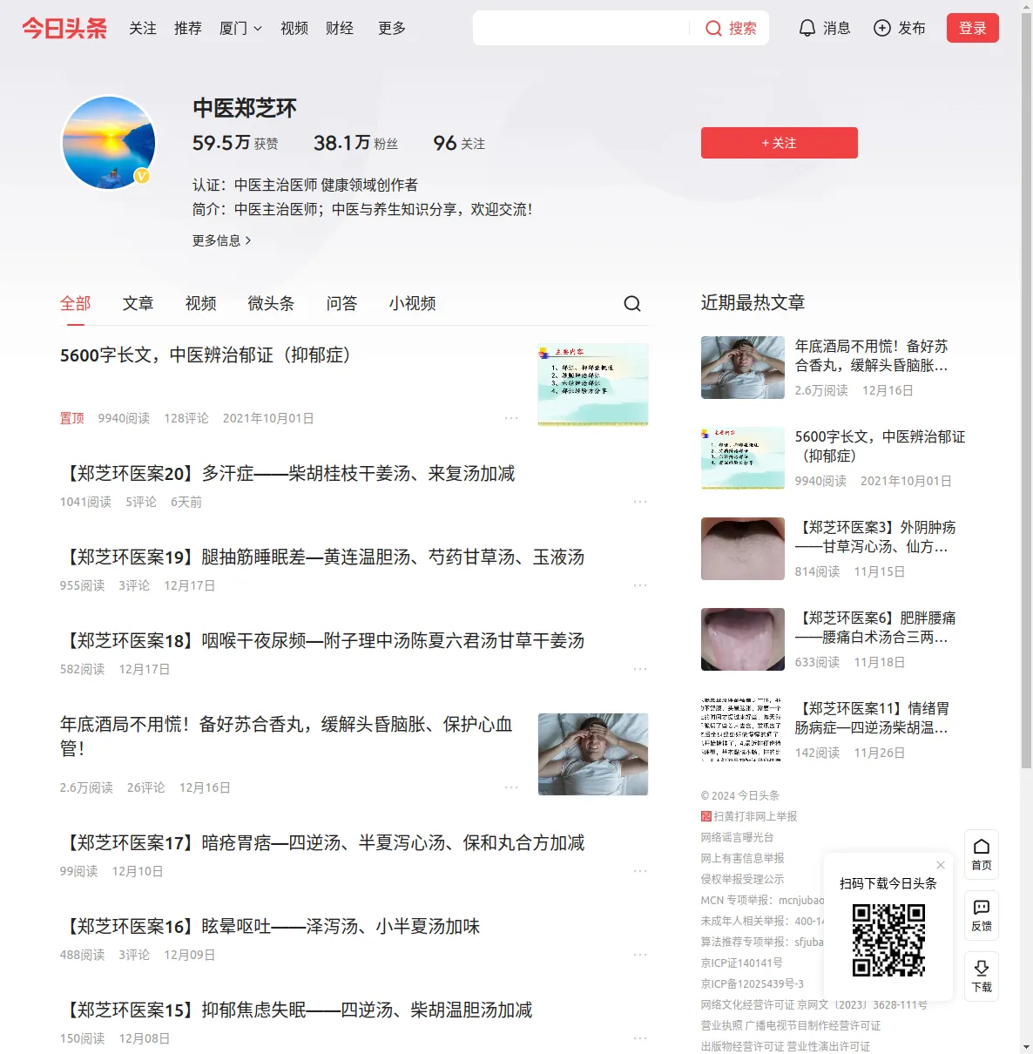
Task: Open sidebar thumbnail for 医案3 tongue photo
Action: 743,549
